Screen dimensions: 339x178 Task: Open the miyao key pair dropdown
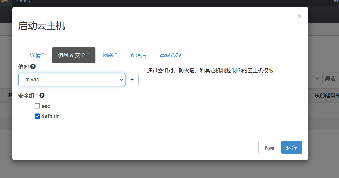click(x=72, y=79)
